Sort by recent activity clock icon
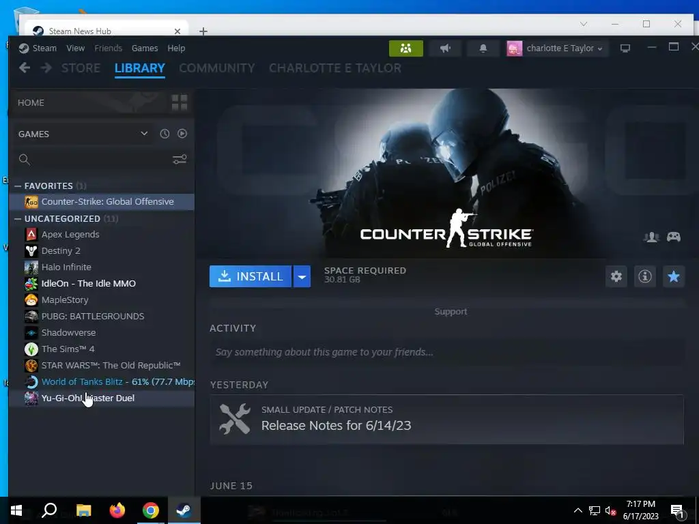This screenshot has height=524, width=699. [165, 134]
